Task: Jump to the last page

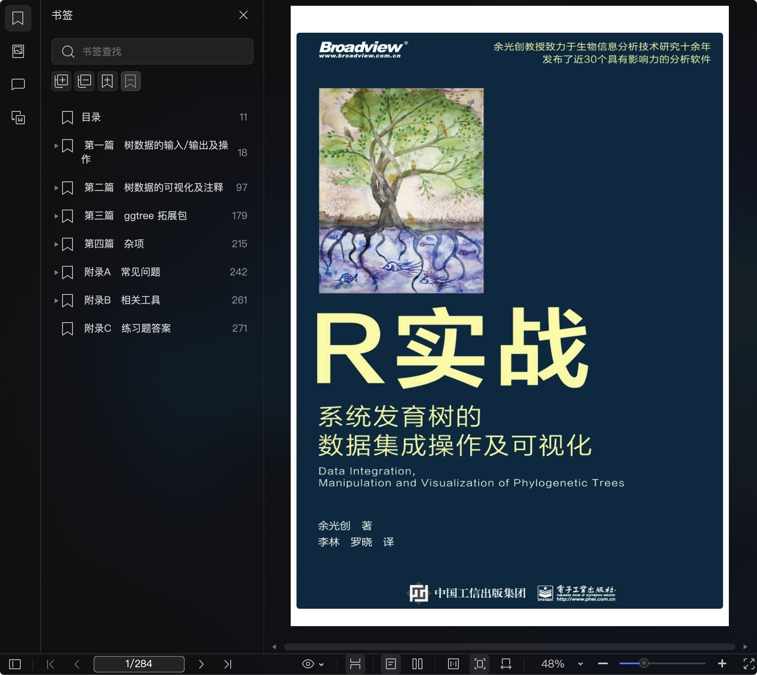Action: 228,664
